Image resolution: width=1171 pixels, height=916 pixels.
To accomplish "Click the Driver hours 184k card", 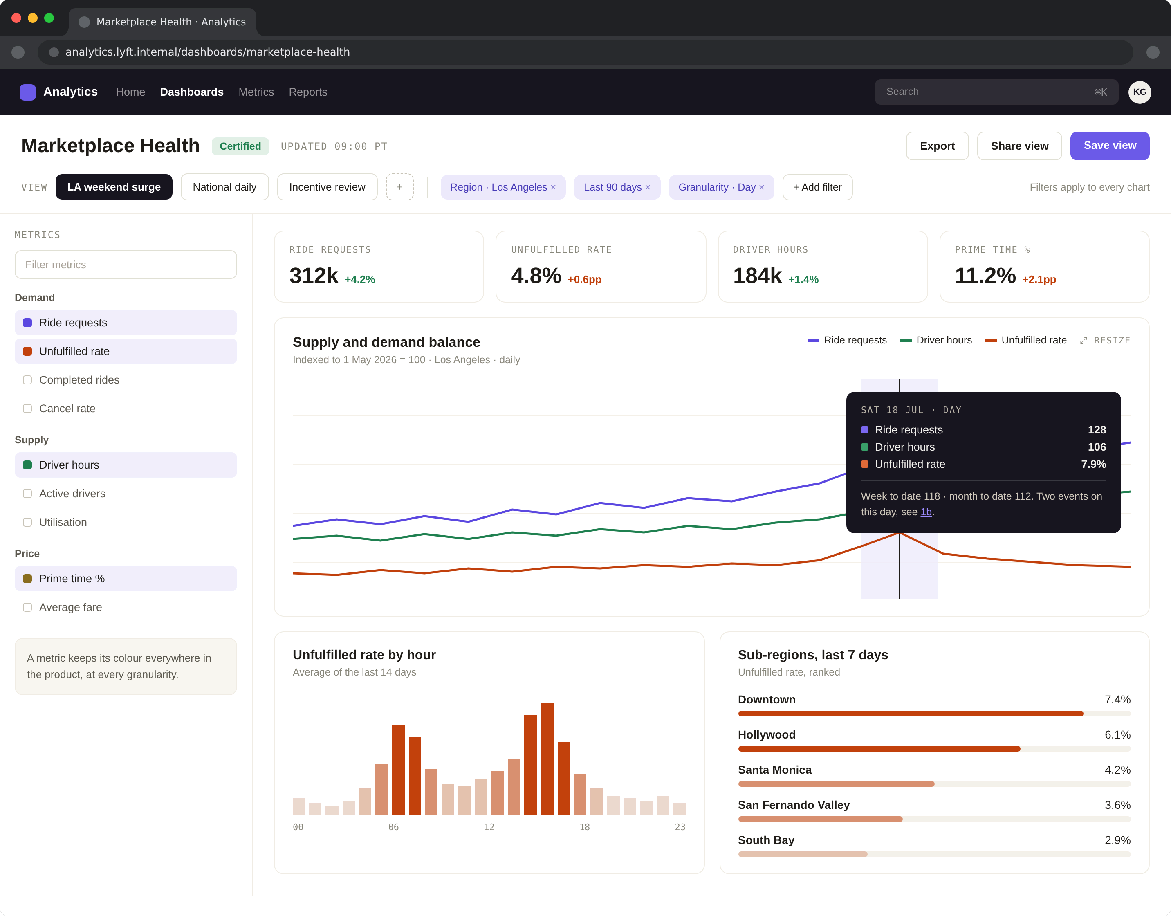I will click(x=823, y=267).
